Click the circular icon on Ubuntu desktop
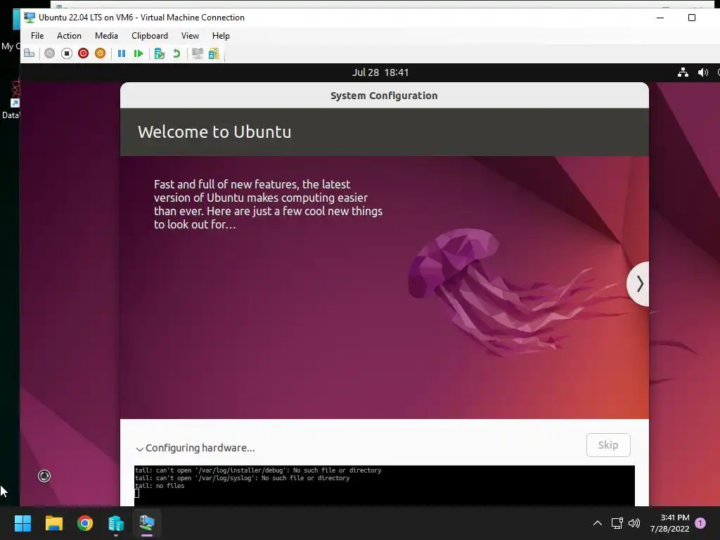720x540 pixels. click(x=44, y=476)
